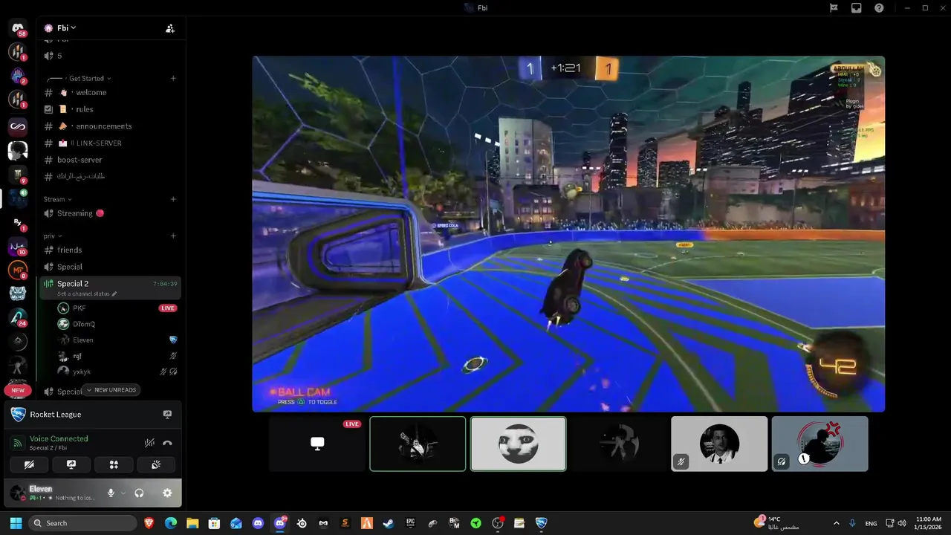Open the welcome text channel
The width and height of the screenshot is (951, 535).
(x=110, y=92)
